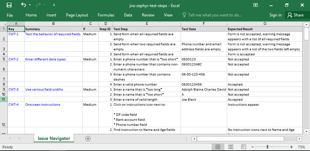Click the zoom slider handle
The image size is (310, 151).
coord(268,147)
